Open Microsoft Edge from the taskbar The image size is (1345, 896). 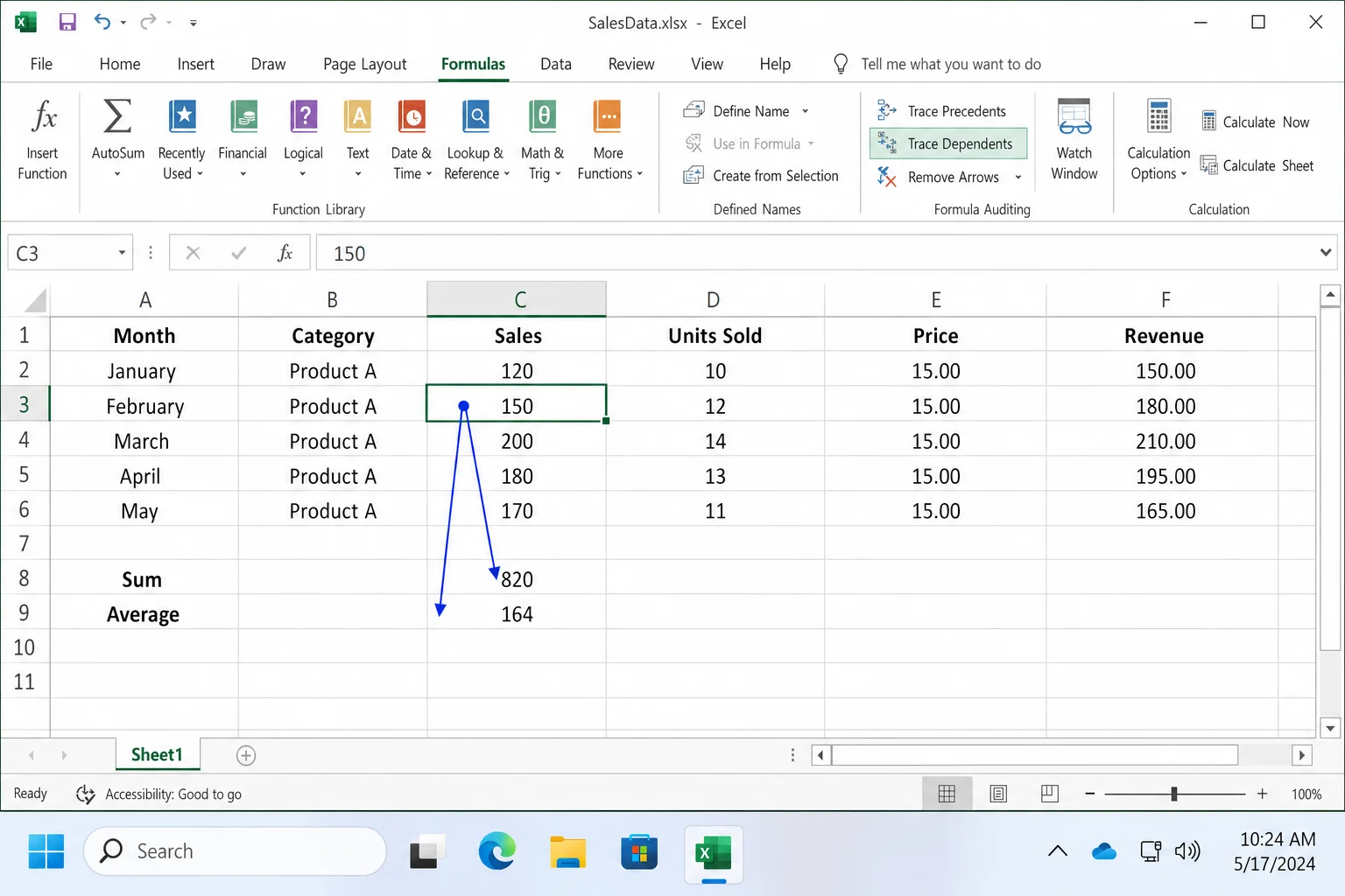pyautogui.click(x=496, y=851)
